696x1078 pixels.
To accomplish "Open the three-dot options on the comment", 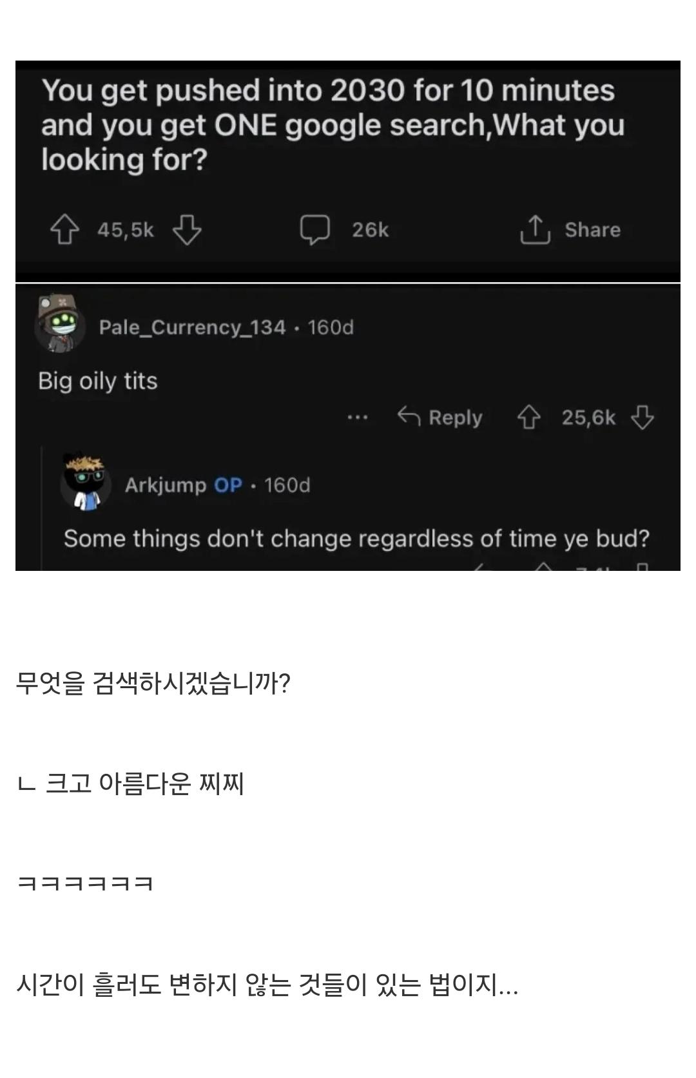I will pyautogui.click(x=358, y=418).
